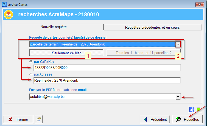Open the settings icon next to Fermer

(x=39, y=119)
